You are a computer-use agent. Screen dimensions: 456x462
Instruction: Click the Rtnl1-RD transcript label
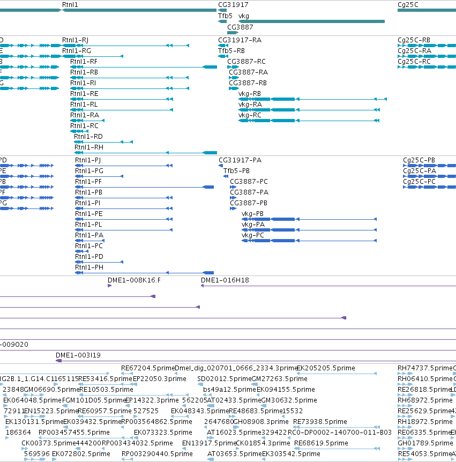click(x=88, y=137)
